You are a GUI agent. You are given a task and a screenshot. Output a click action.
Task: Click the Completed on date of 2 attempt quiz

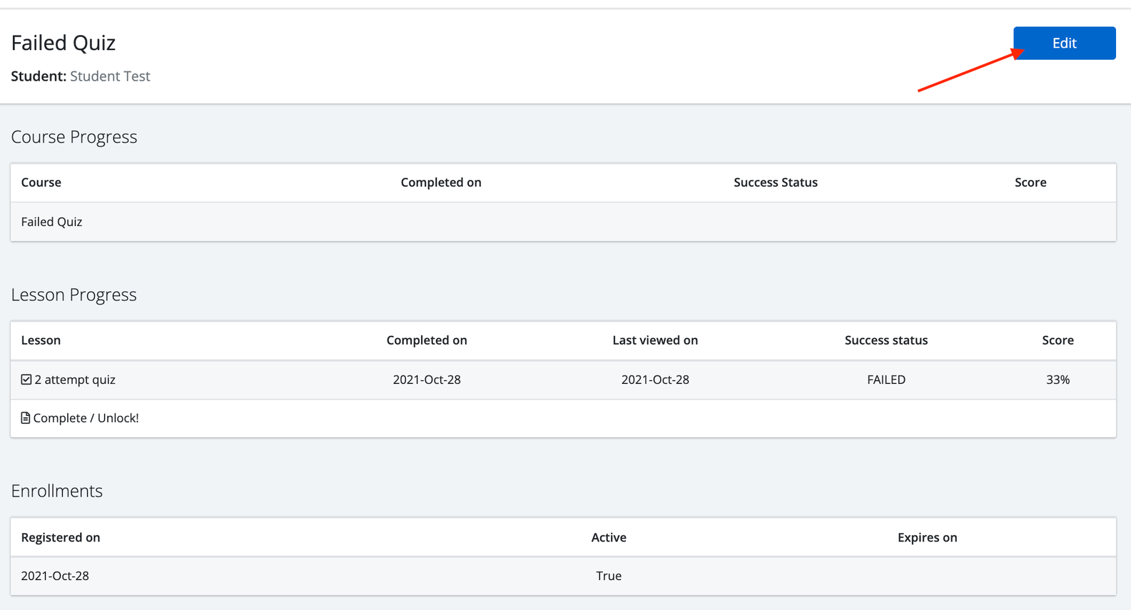pos(427,380)
